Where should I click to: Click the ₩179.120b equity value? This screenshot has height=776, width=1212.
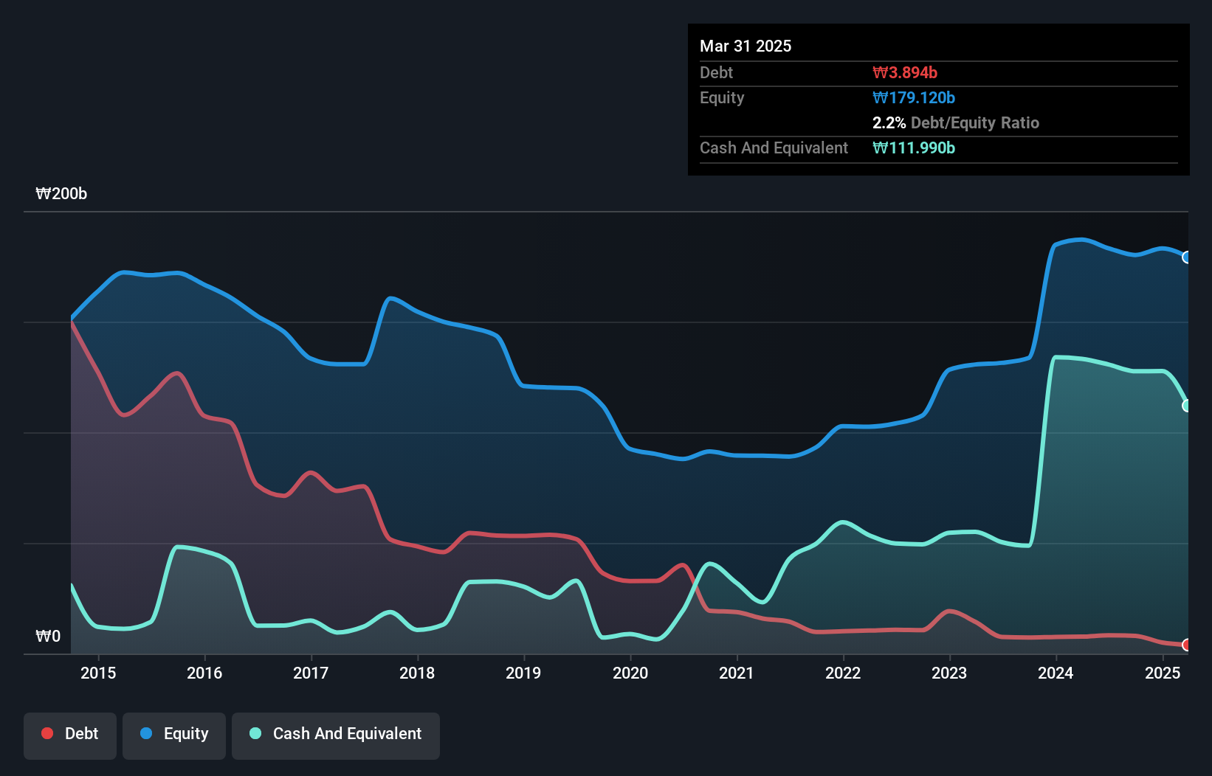pos(914,97)
